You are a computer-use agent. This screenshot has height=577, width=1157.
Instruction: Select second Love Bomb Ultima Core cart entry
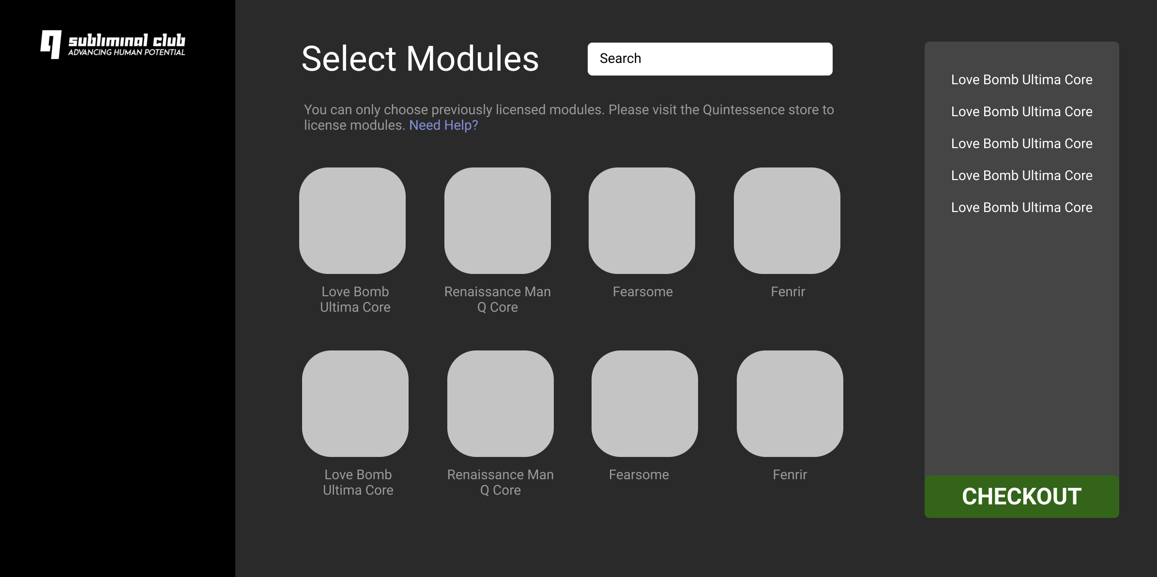click(x=1021, y=112)
